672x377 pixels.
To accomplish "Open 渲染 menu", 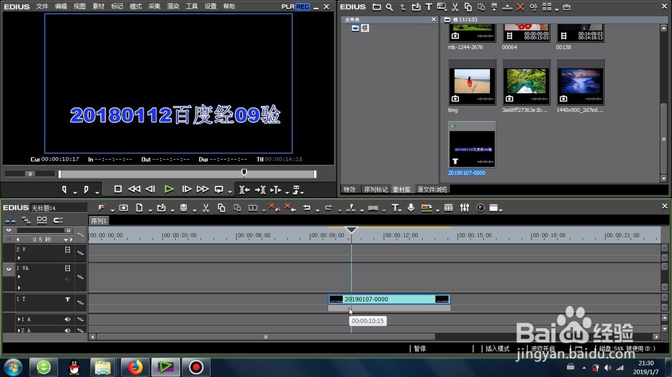I will (x=173, y=7).
